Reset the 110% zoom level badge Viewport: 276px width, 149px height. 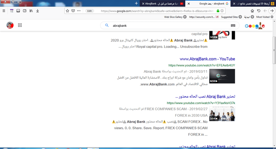click(90, 11)
